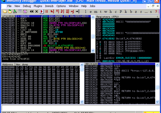The image size is (161, 113).
Task: Click the red question mark help icon
Action: pos(156,12)
